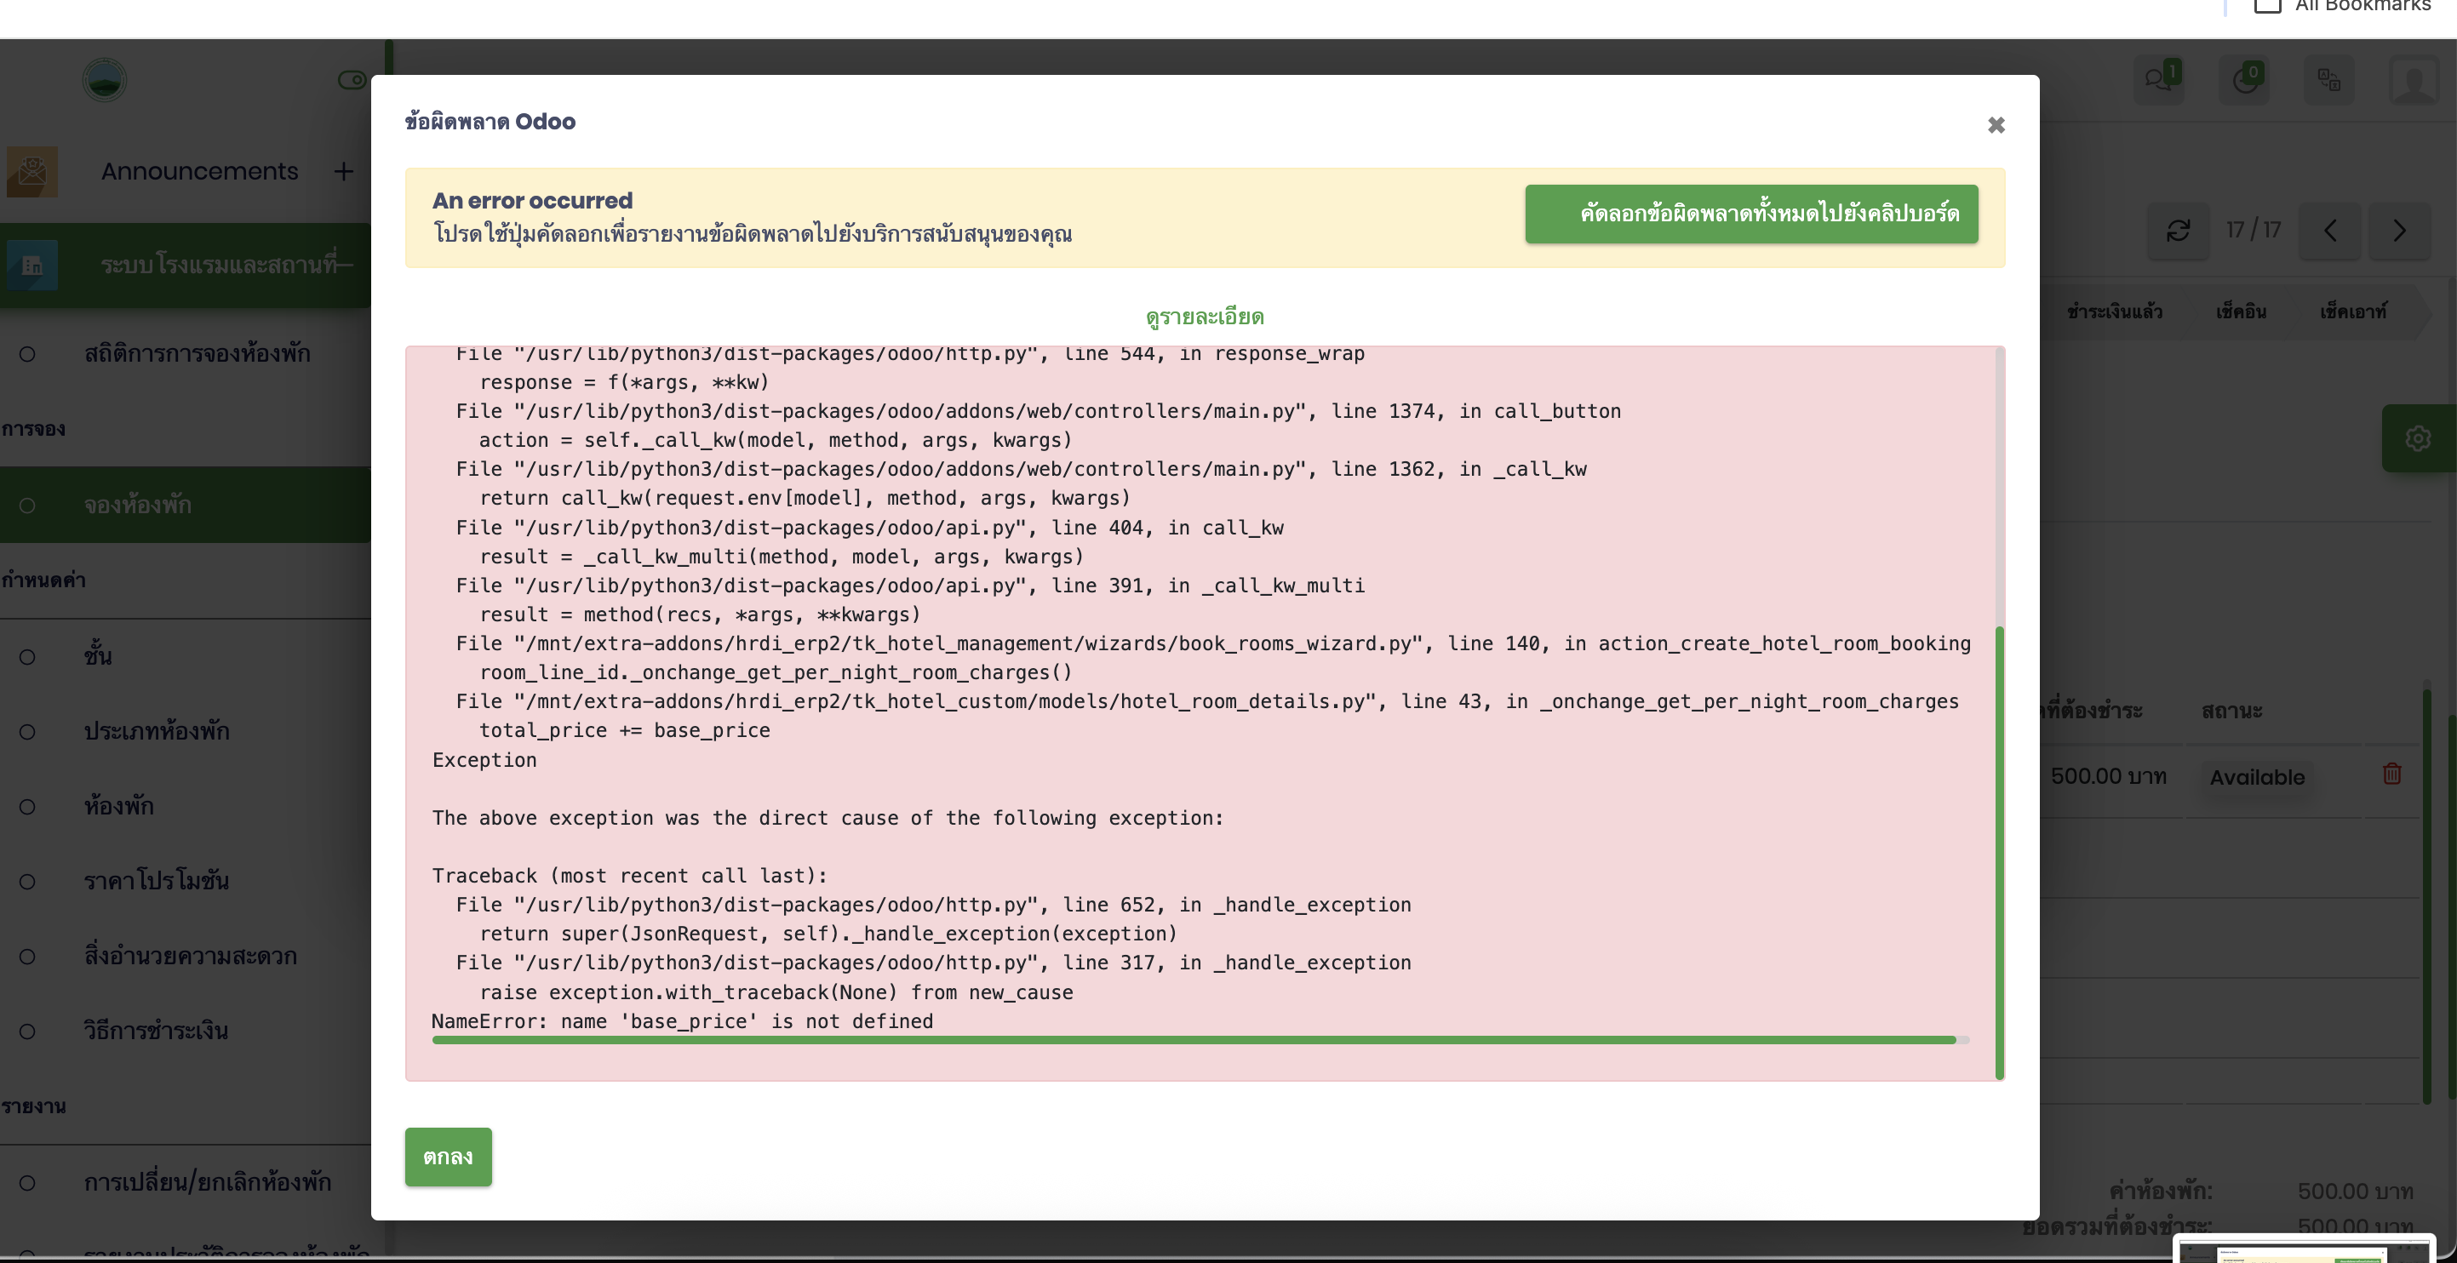The width and height of the screenshot is (2457, 1263).
Task: Select radio for ประเภทห้องพัก item
Action: click(x=27, y=732)
